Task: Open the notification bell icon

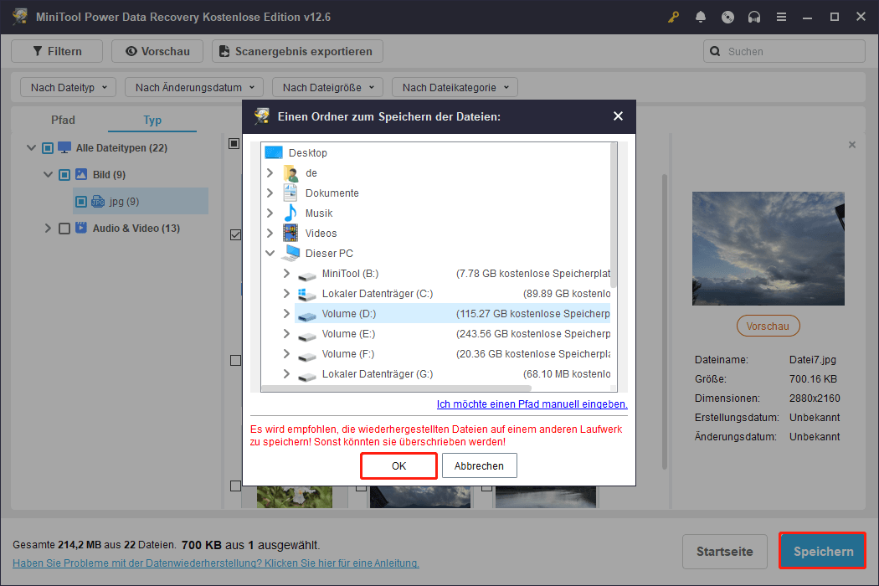Action: (x=700, y=17)
